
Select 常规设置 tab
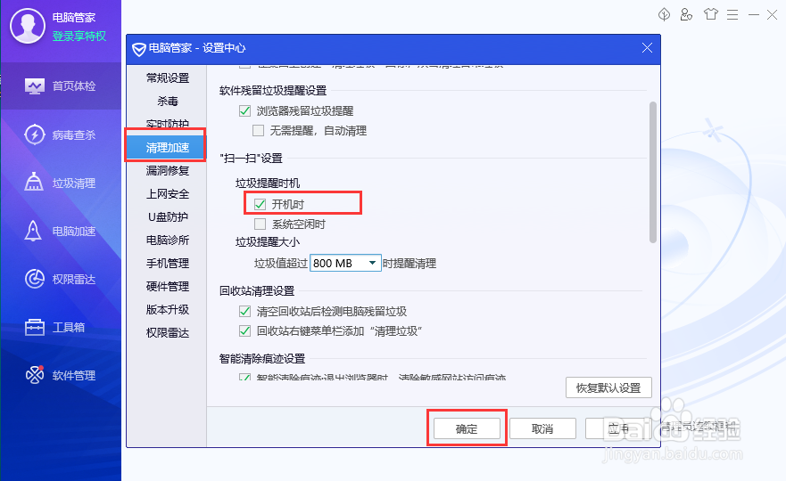(168, 78)
